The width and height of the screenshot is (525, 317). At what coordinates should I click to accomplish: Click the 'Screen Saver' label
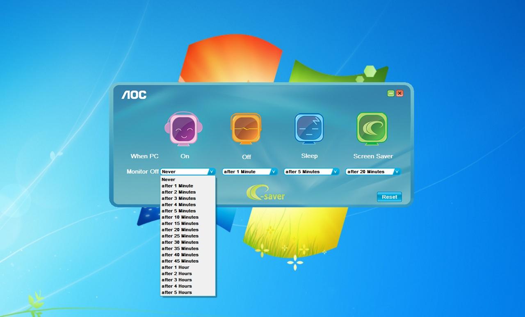coord(373,156)
